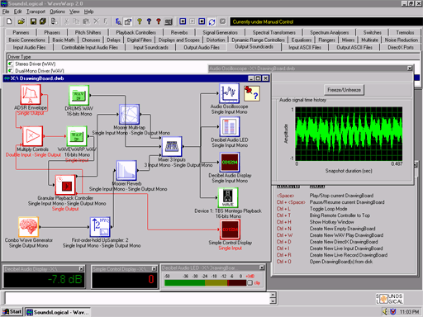Click the Audio Oscilloscope component icon
The height and width of the screenshot is (317, 423).
(x=229, y=93)
